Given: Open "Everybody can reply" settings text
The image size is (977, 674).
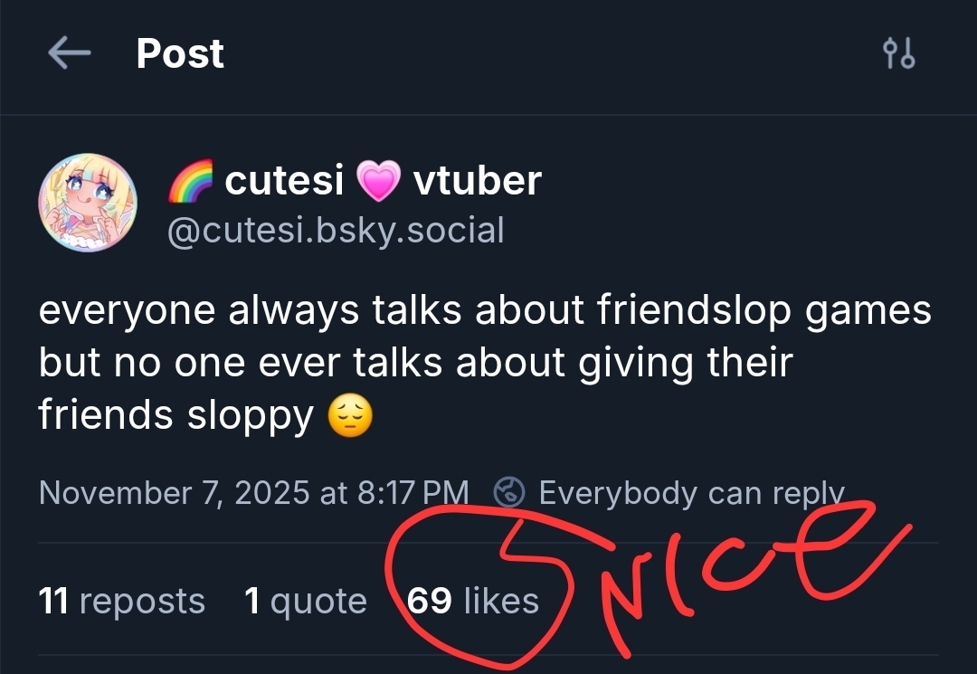Looking at the screenshot, I should pos(690,493).
